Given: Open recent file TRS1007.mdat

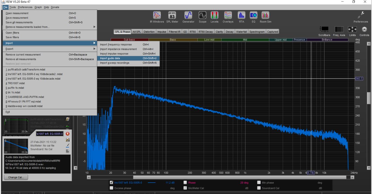Looking at the screenshot, I should [x=50, y=83].
